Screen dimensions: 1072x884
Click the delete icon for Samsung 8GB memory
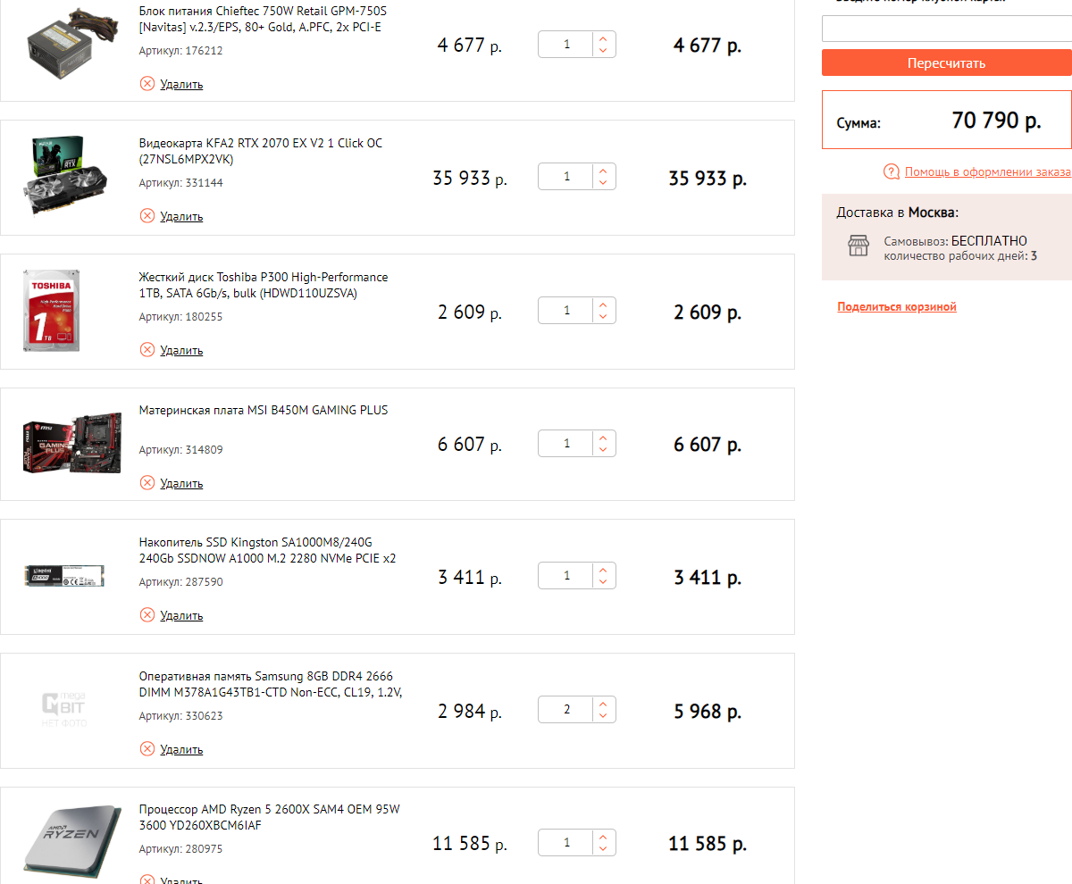tap(147, 749)
